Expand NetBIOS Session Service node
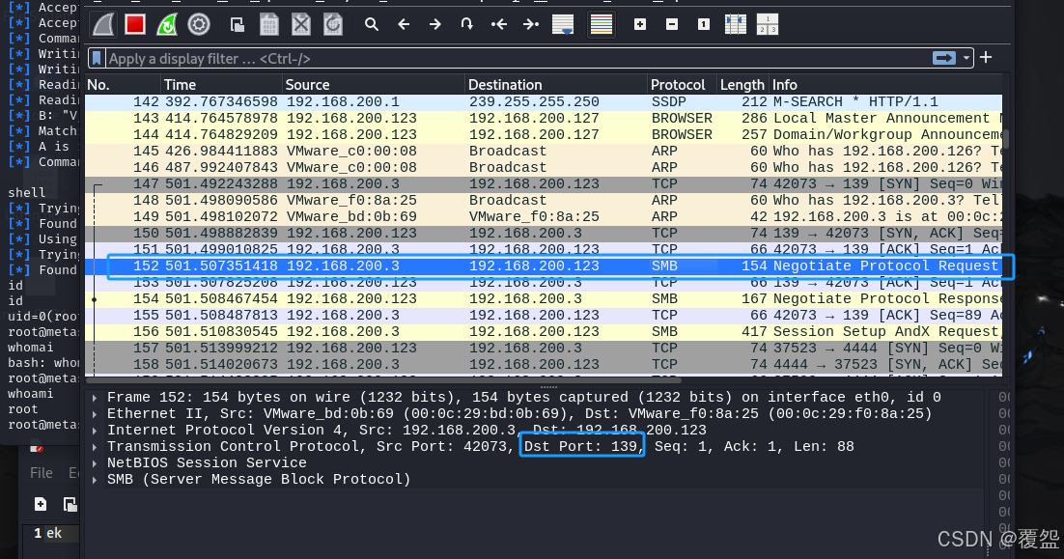 (95, 462)
